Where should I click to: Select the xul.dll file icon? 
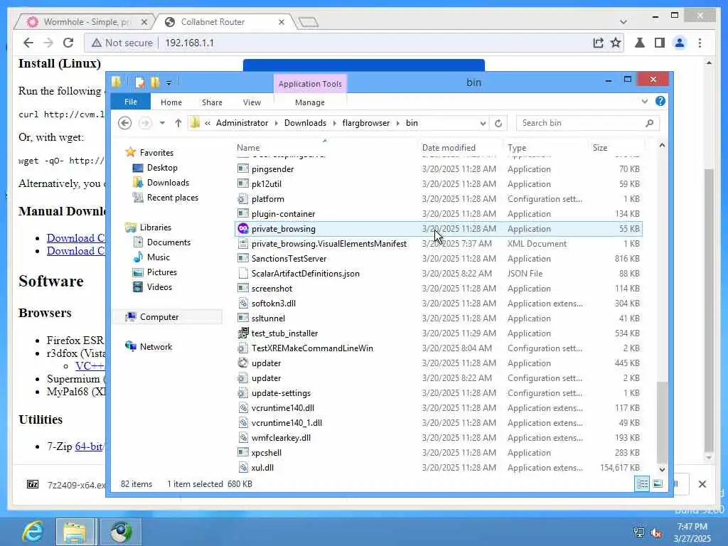tap(243, 468)
